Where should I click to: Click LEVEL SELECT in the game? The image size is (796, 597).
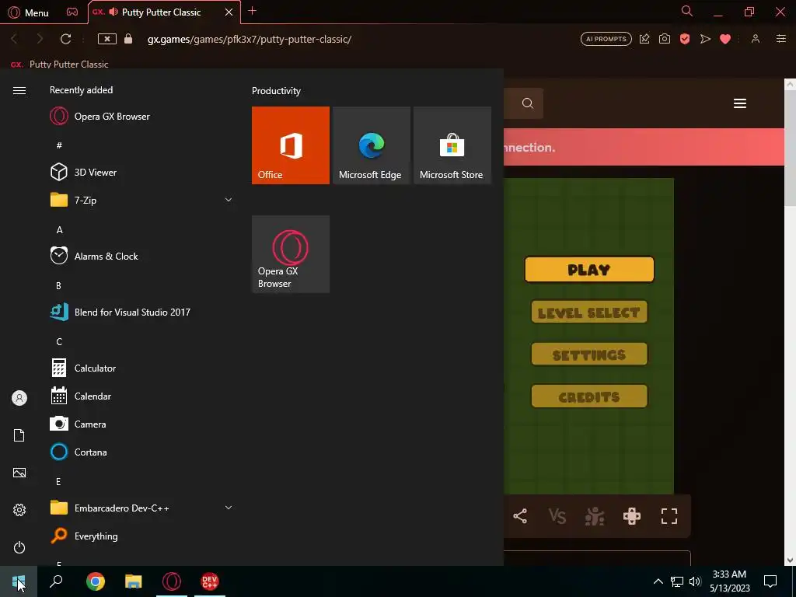coord(589,312)
